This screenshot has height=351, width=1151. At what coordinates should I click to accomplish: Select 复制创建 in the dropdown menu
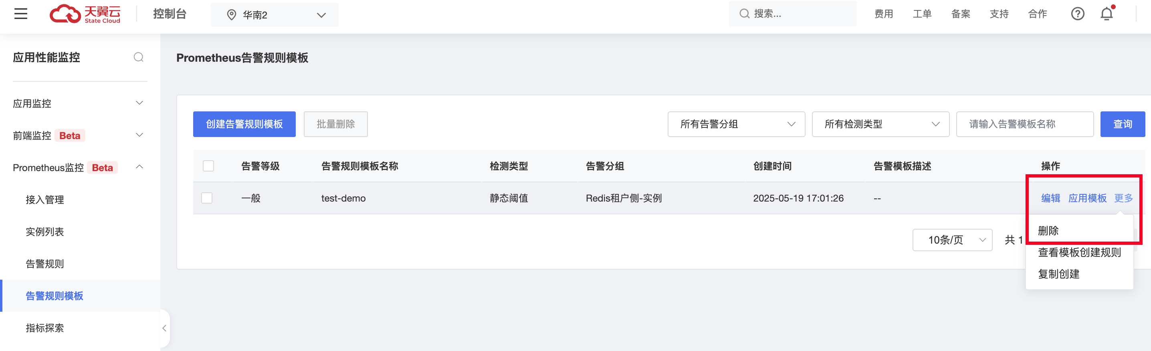click(x=1058, y=274)
